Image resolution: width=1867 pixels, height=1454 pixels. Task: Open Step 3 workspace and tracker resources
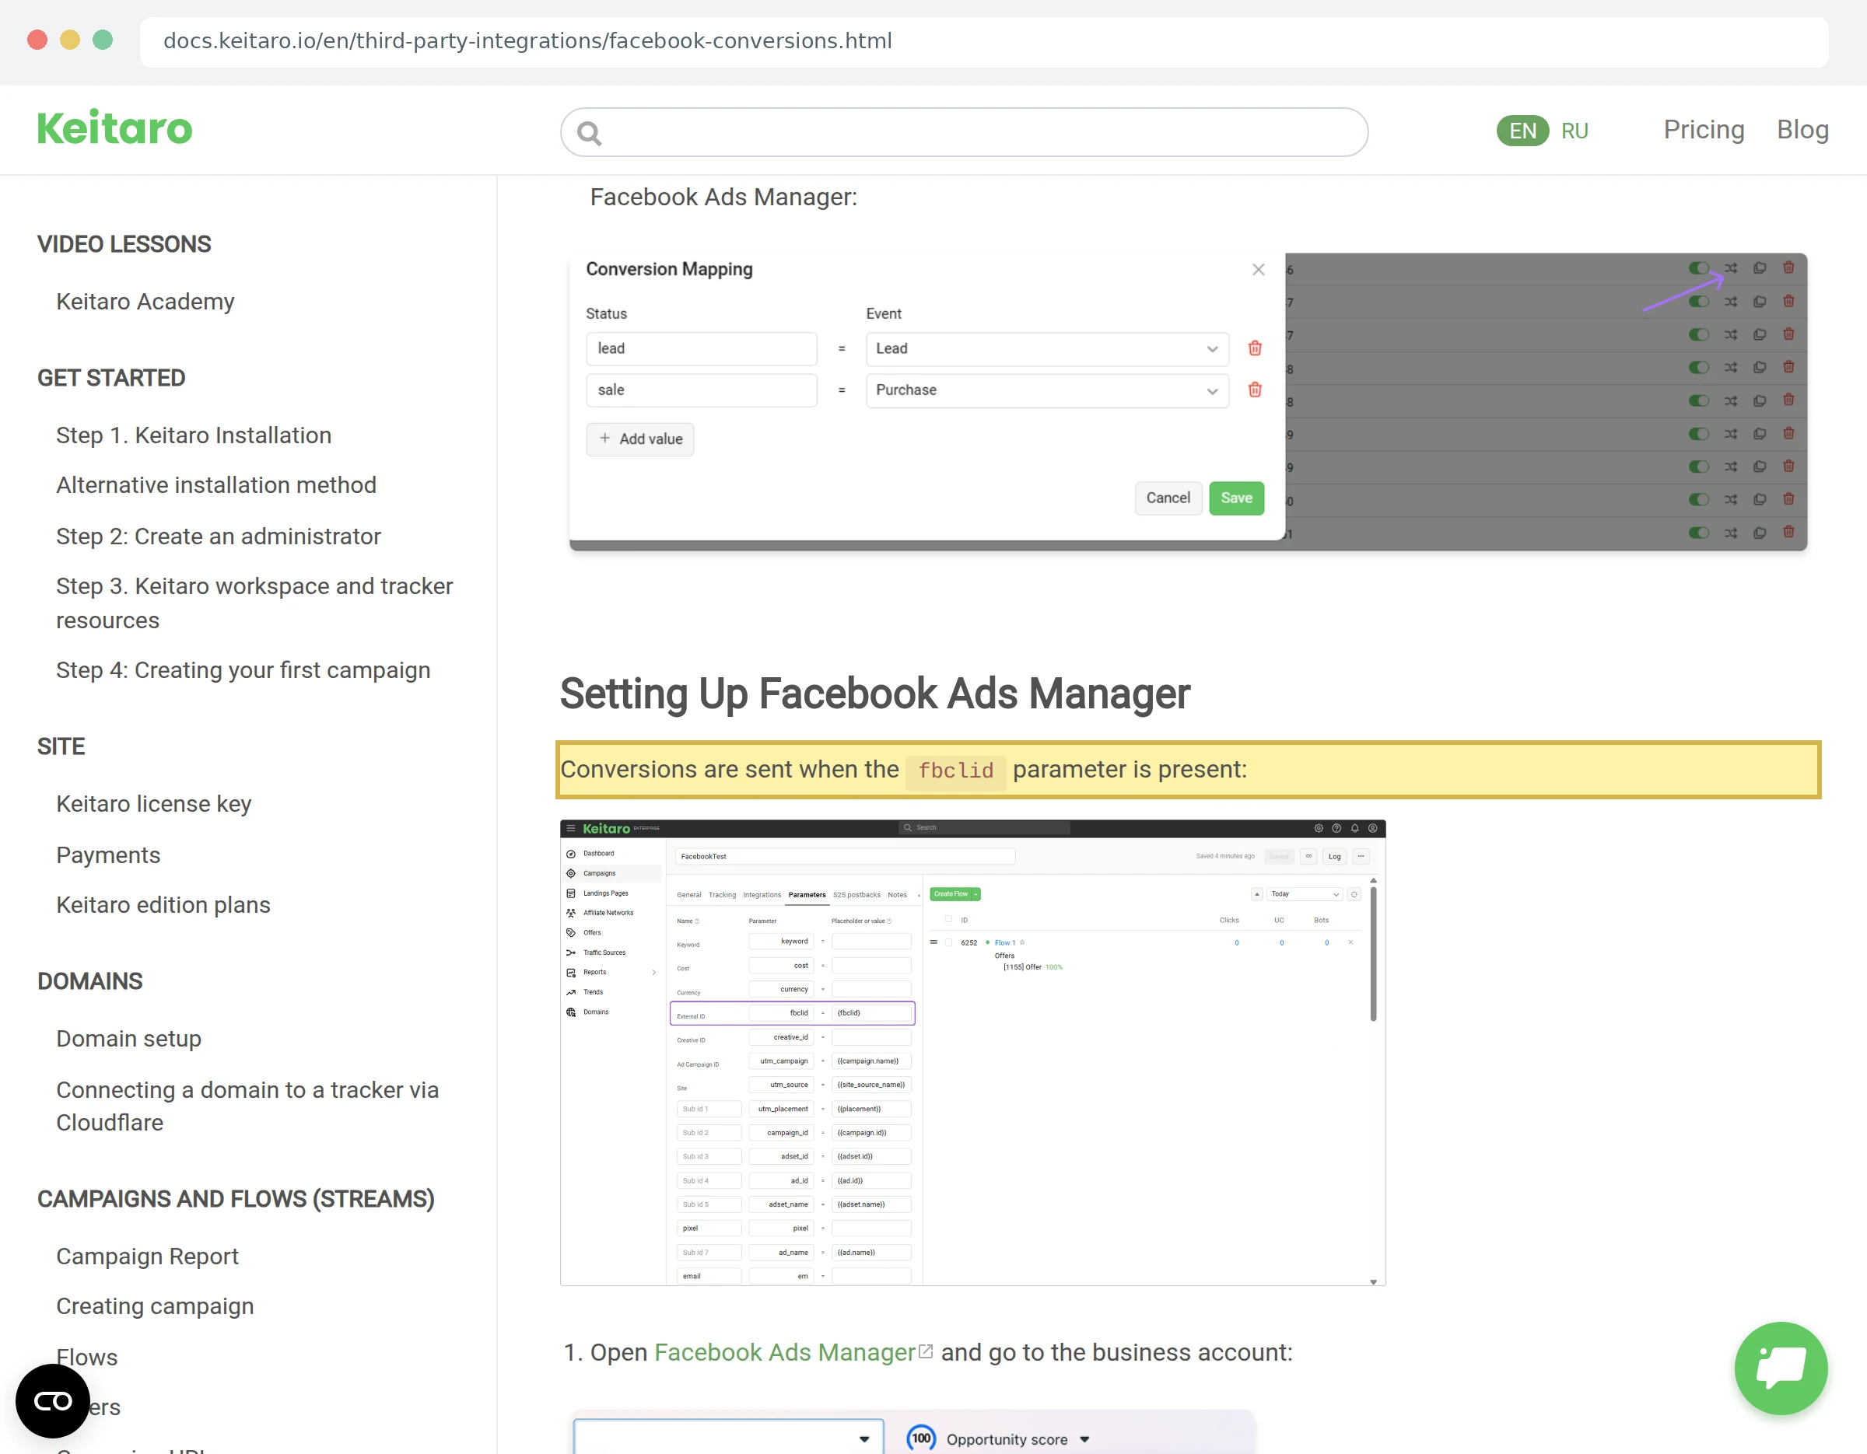coord(254,603)
